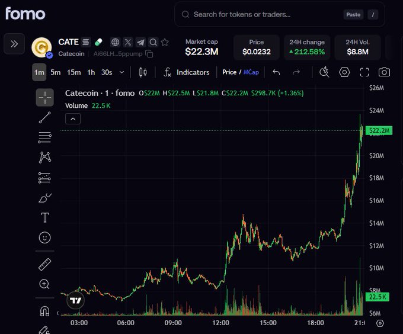The height and width of the screenshot is (334, 403).
Task: Click the quick search lightning magnifier icon
Action: point(324,72)
